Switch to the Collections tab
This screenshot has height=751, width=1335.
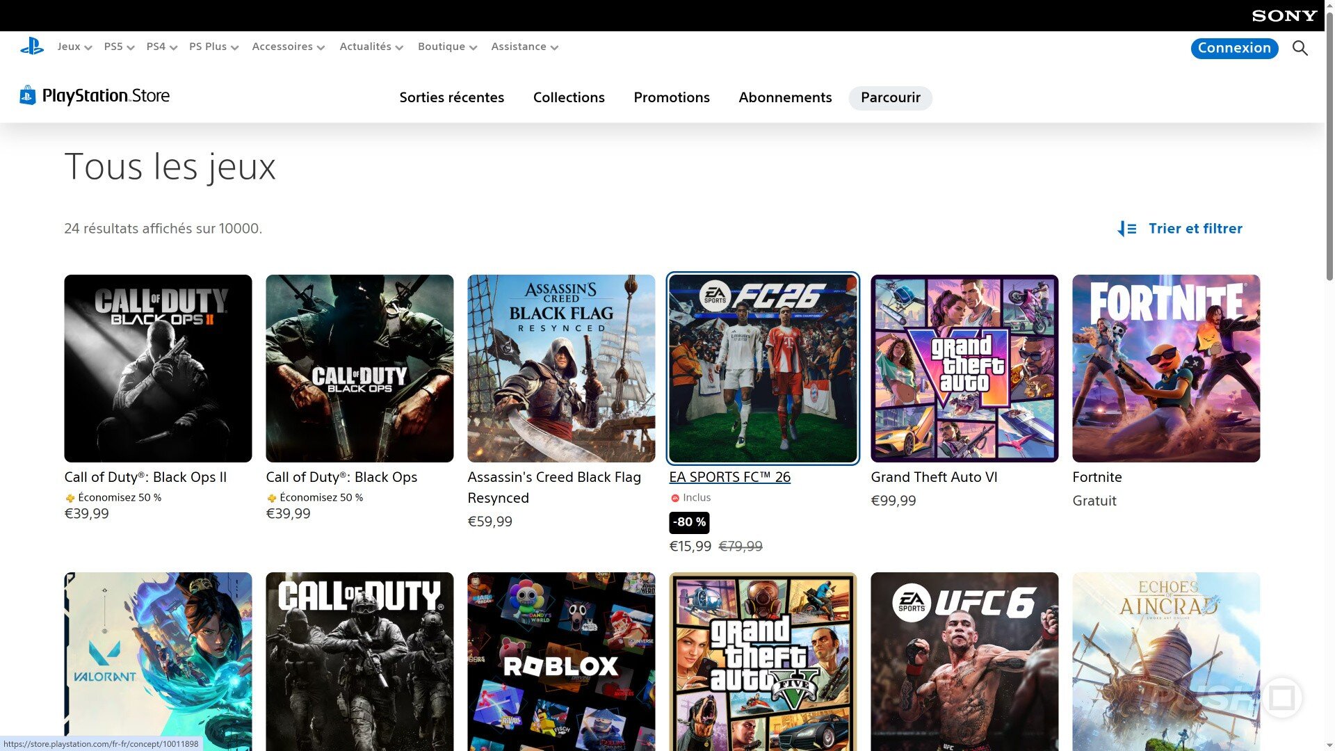(x=569, y=98)
